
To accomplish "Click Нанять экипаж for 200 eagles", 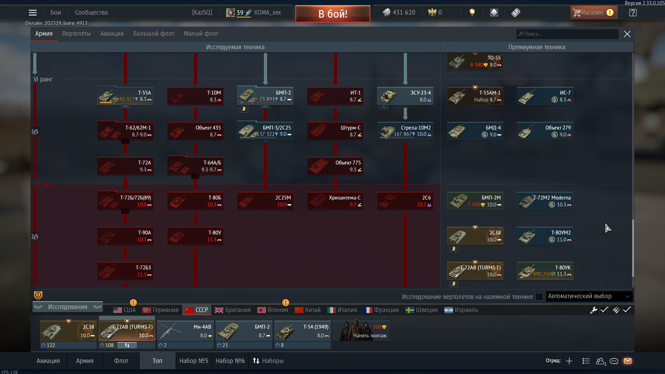I will [x=361, y=331].
